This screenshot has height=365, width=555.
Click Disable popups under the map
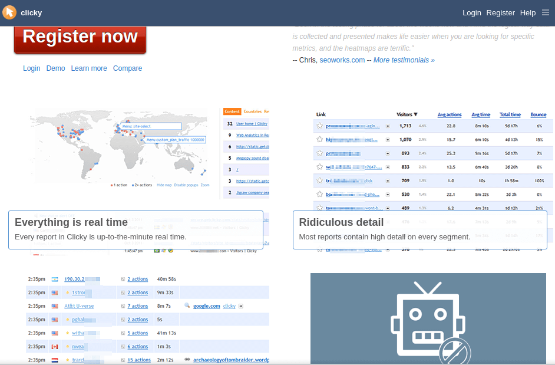[x=186, y=185]
